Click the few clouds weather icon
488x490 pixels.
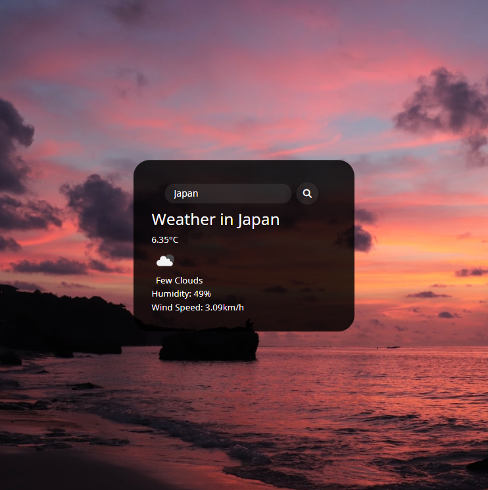(165, 260)
